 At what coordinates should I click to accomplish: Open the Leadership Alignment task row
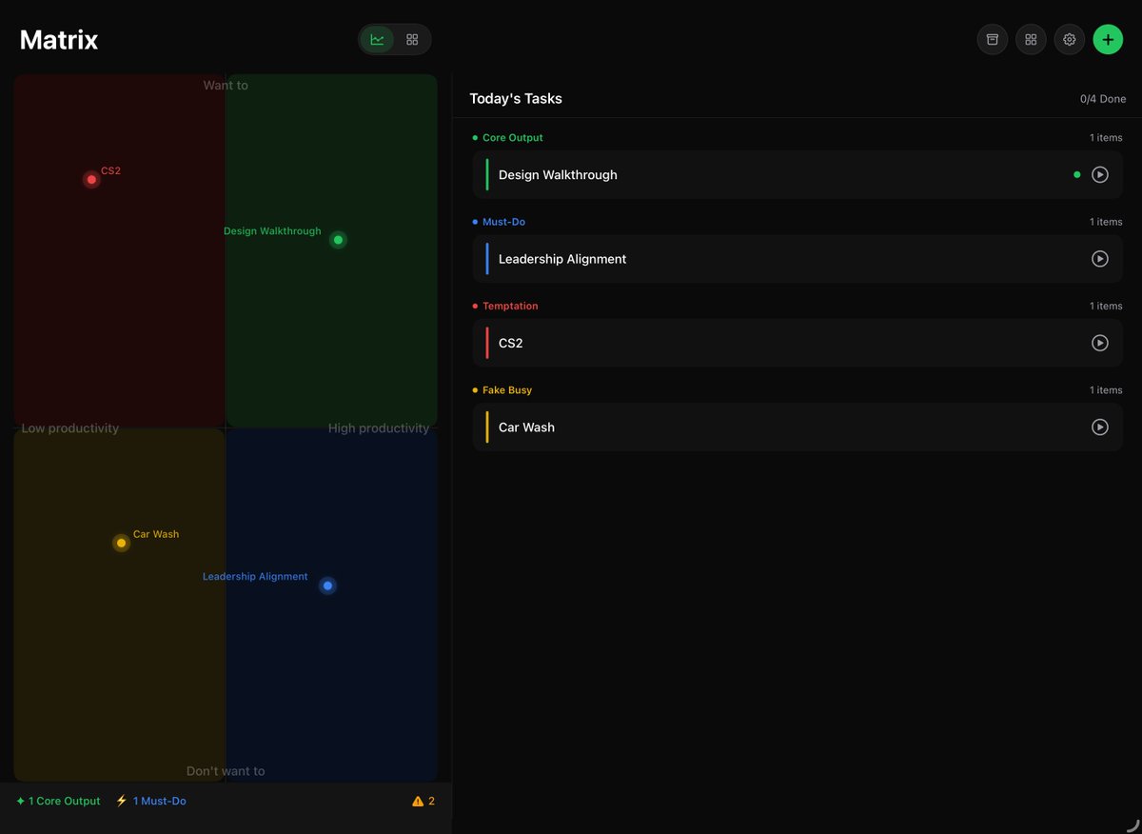pos(797,259)
